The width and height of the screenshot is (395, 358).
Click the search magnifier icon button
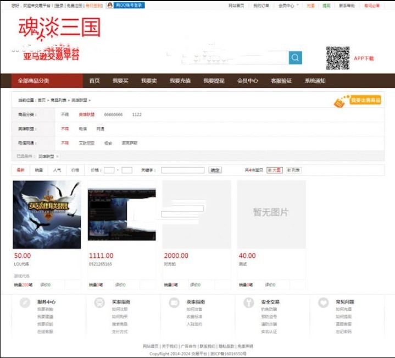tap(296, 58)
